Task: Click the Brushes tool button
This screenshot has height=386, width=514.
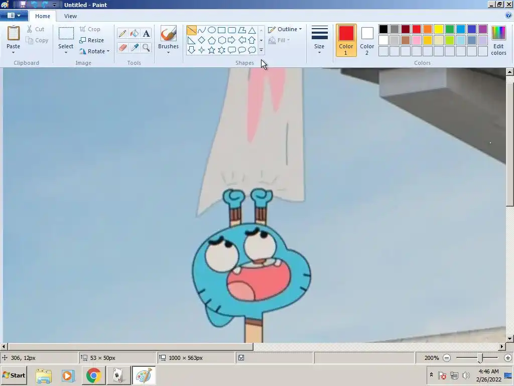Action: pos(169,33)
